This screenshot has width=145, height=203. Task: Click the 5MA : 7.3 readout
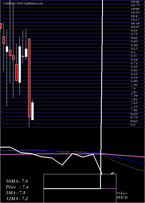tap(15, 193)
